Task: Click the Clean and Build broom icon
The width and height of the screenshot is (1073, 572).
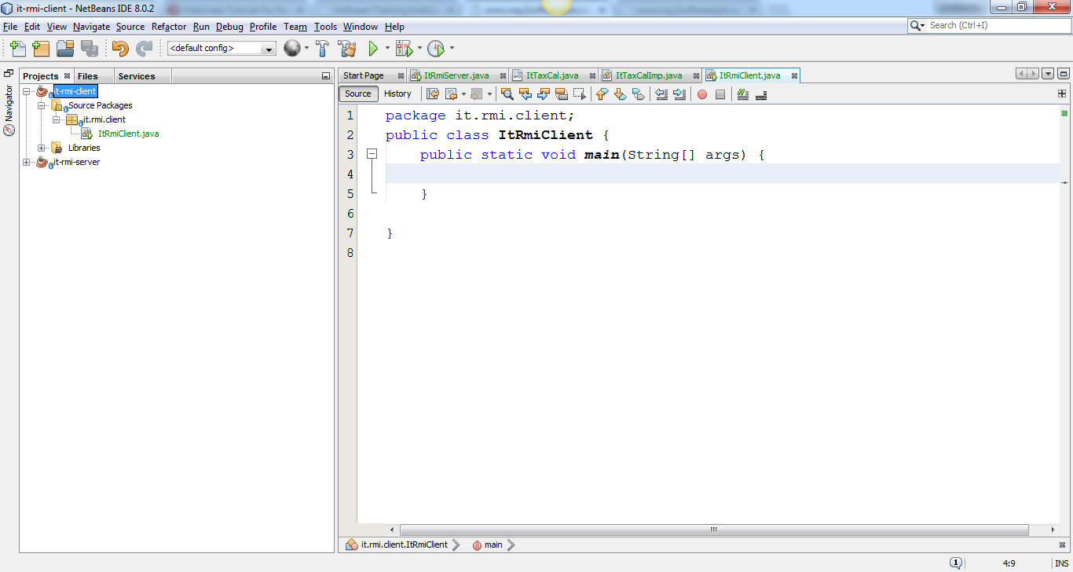Action: click(347, 49)
